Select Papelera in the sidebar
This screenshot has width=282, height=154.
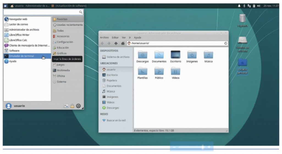116,81
